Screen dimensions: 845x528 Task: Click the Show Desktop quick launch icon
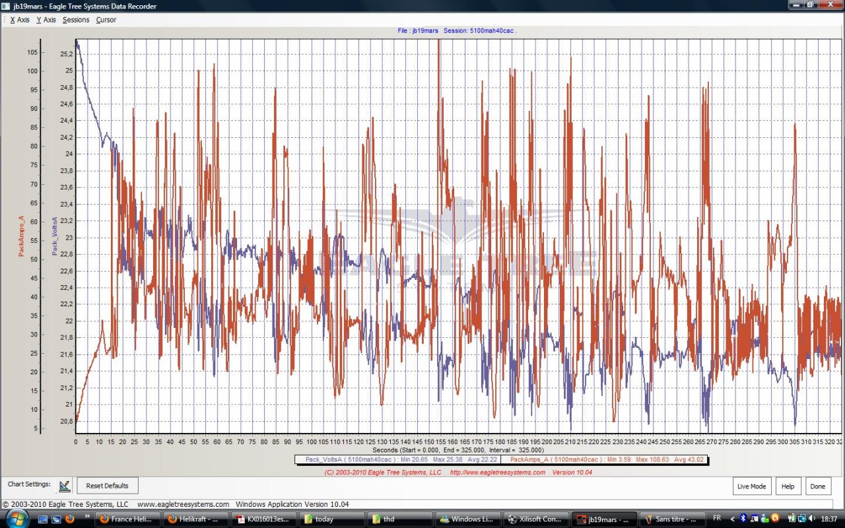coord(43,519)
